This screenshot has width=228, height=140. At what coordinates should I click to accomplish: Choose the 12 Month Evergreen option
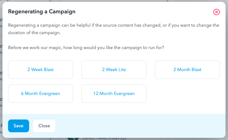[114, 93]
